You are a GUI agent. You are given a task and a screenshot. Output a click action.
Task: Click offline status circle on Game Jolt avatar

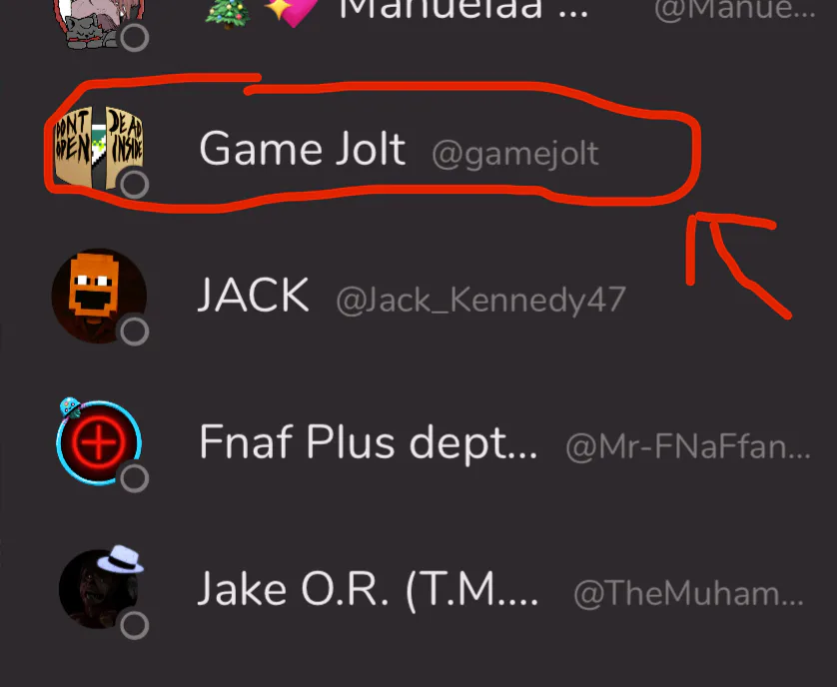(135, 184)
